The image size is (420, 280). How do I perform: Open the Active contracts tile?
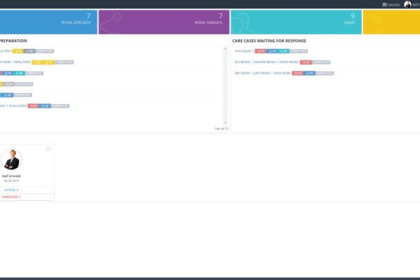(48, 22)
